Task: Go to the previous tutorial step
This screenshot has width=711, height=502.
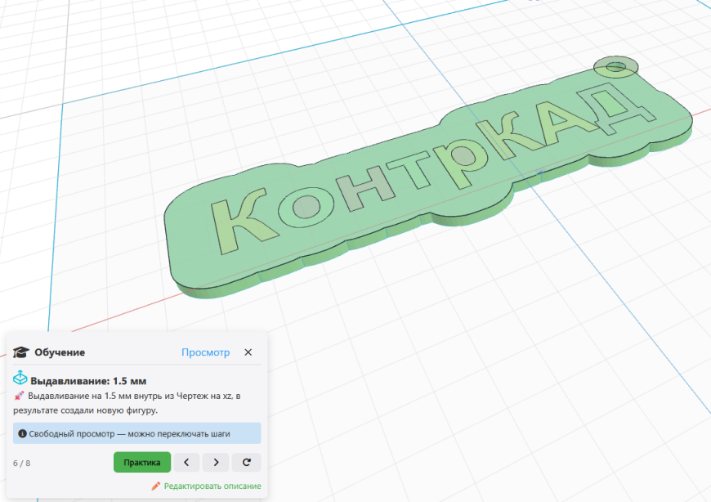Action: 186,463
